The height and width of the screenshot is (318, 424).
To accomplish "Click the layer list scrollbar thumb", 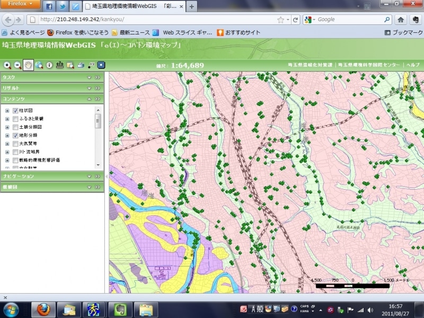I will 98,120.
